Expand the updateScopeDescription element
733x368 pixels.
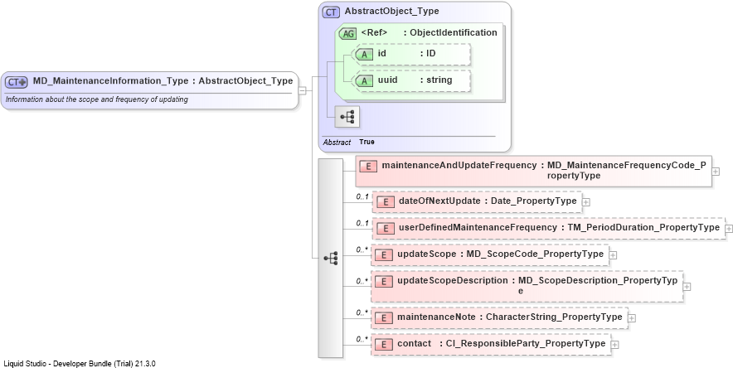click(687, 287)
